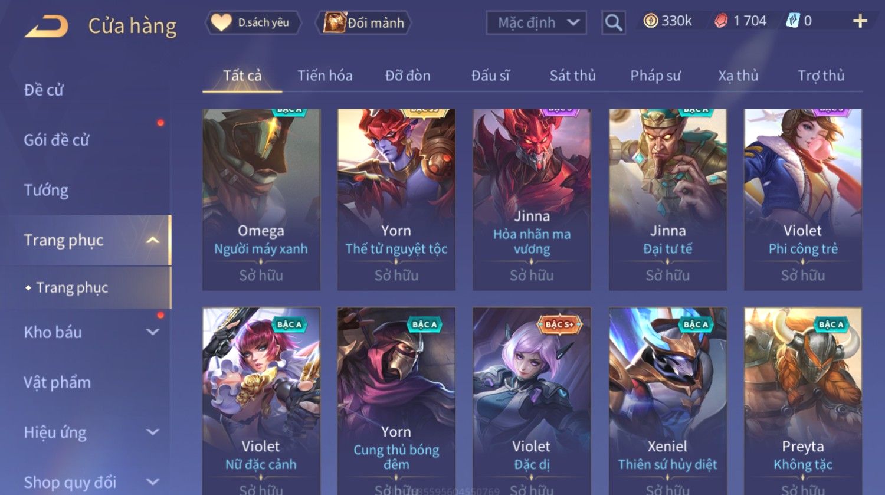Open the heart wishlist D.sách yêu
This screenshot has width=885, height=495.
point(253,23)
